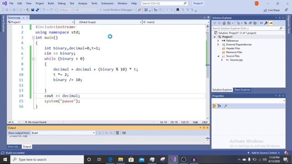The height and width of the screenshot is (164, 292).
Task: Click the Pending Changes Filter icon
Action: pos(239,23)
